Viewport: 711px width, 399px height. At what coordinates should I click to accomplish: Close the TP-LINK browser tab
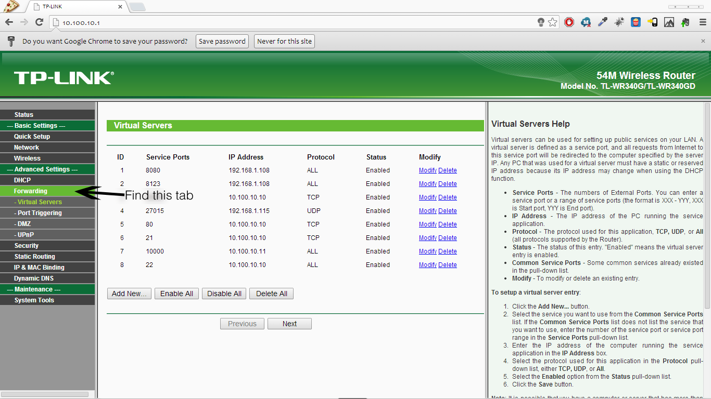point(120,7)
